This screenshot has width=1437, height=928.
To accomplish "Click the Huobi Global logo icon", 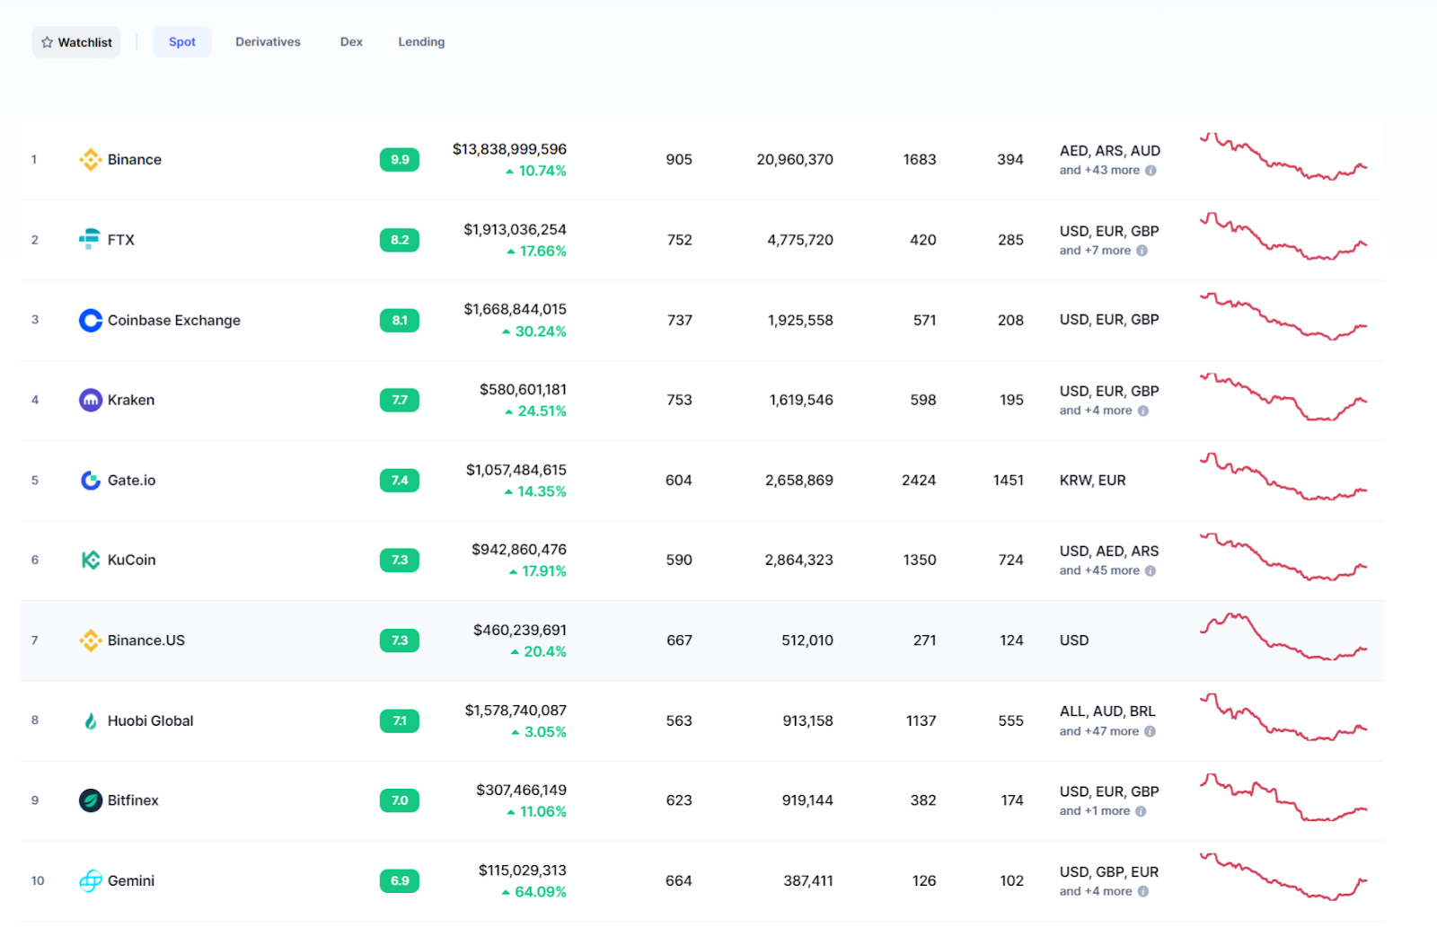I will [x=91, y=720].
